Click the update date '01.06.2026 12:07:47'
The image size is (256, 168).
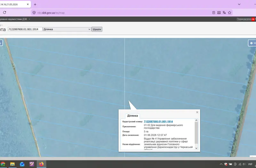[155, 135]
